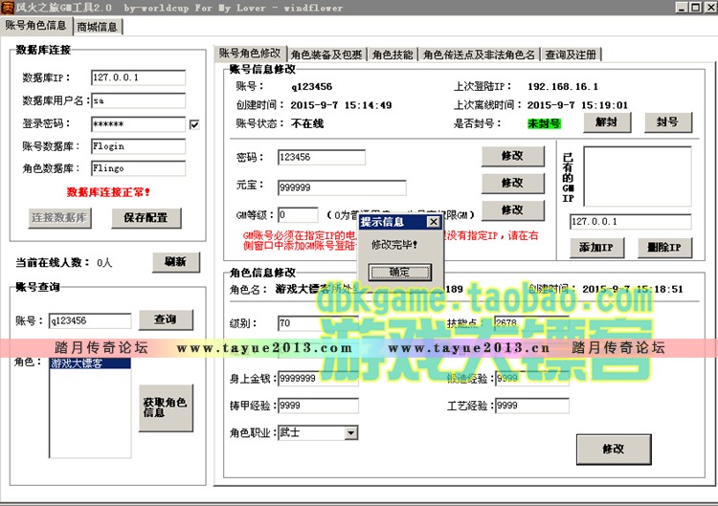The width and height of the screenshot is (718, 506).
Task: Click the 元宝 field with 999999
Action: [x=342, y=187]
